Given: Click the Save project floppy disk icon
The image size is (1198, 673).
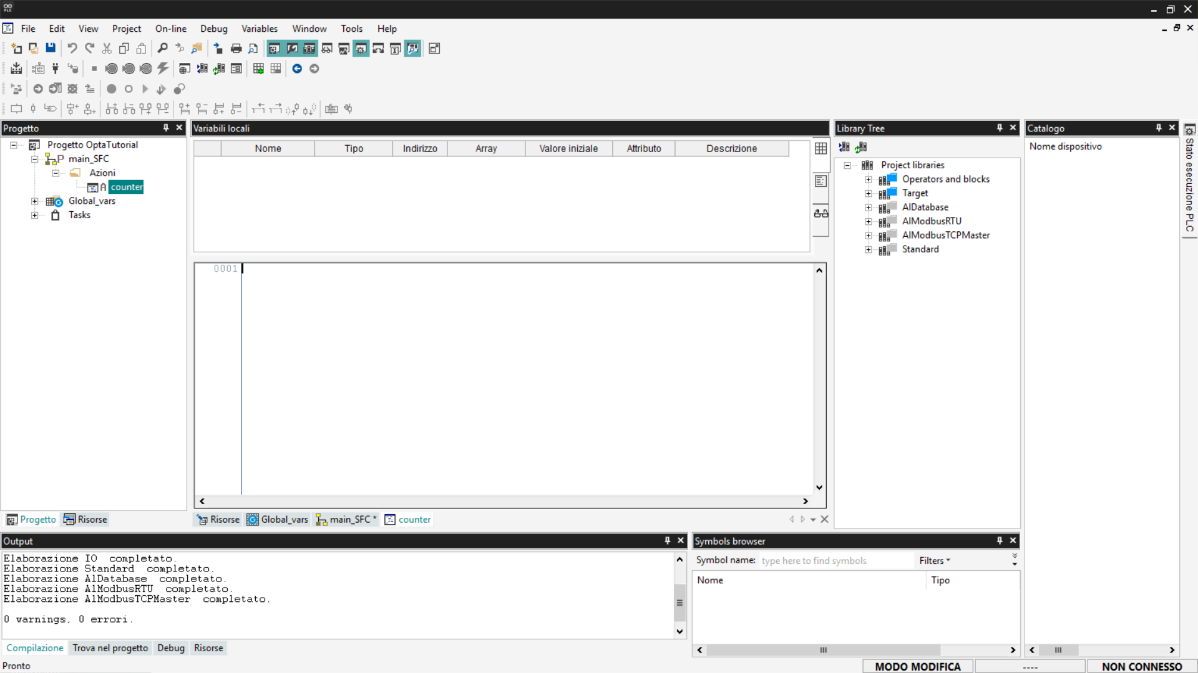Looking at the screenshot, I should 51,48.
